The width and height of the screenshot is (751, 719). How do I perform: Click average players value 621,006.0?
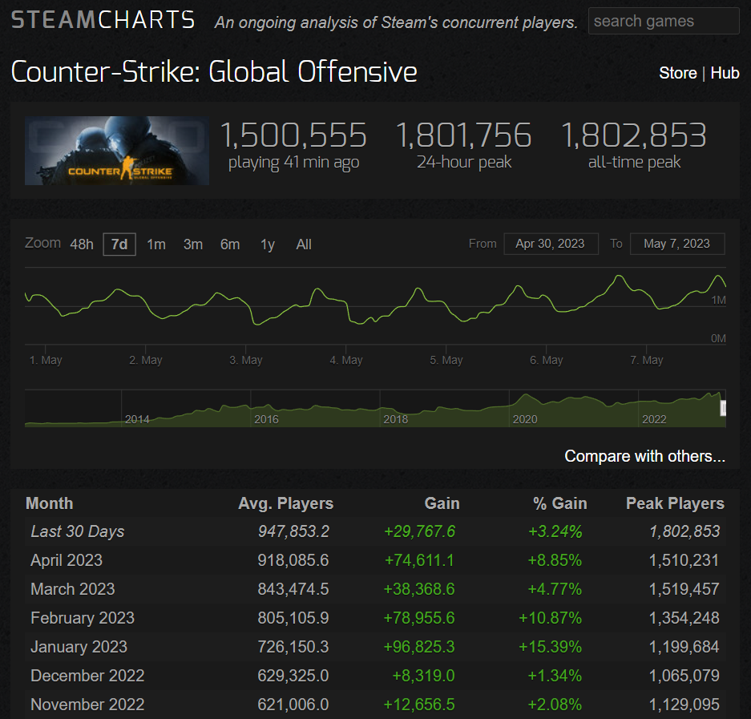pyautogui.click(x=293, y=704)
